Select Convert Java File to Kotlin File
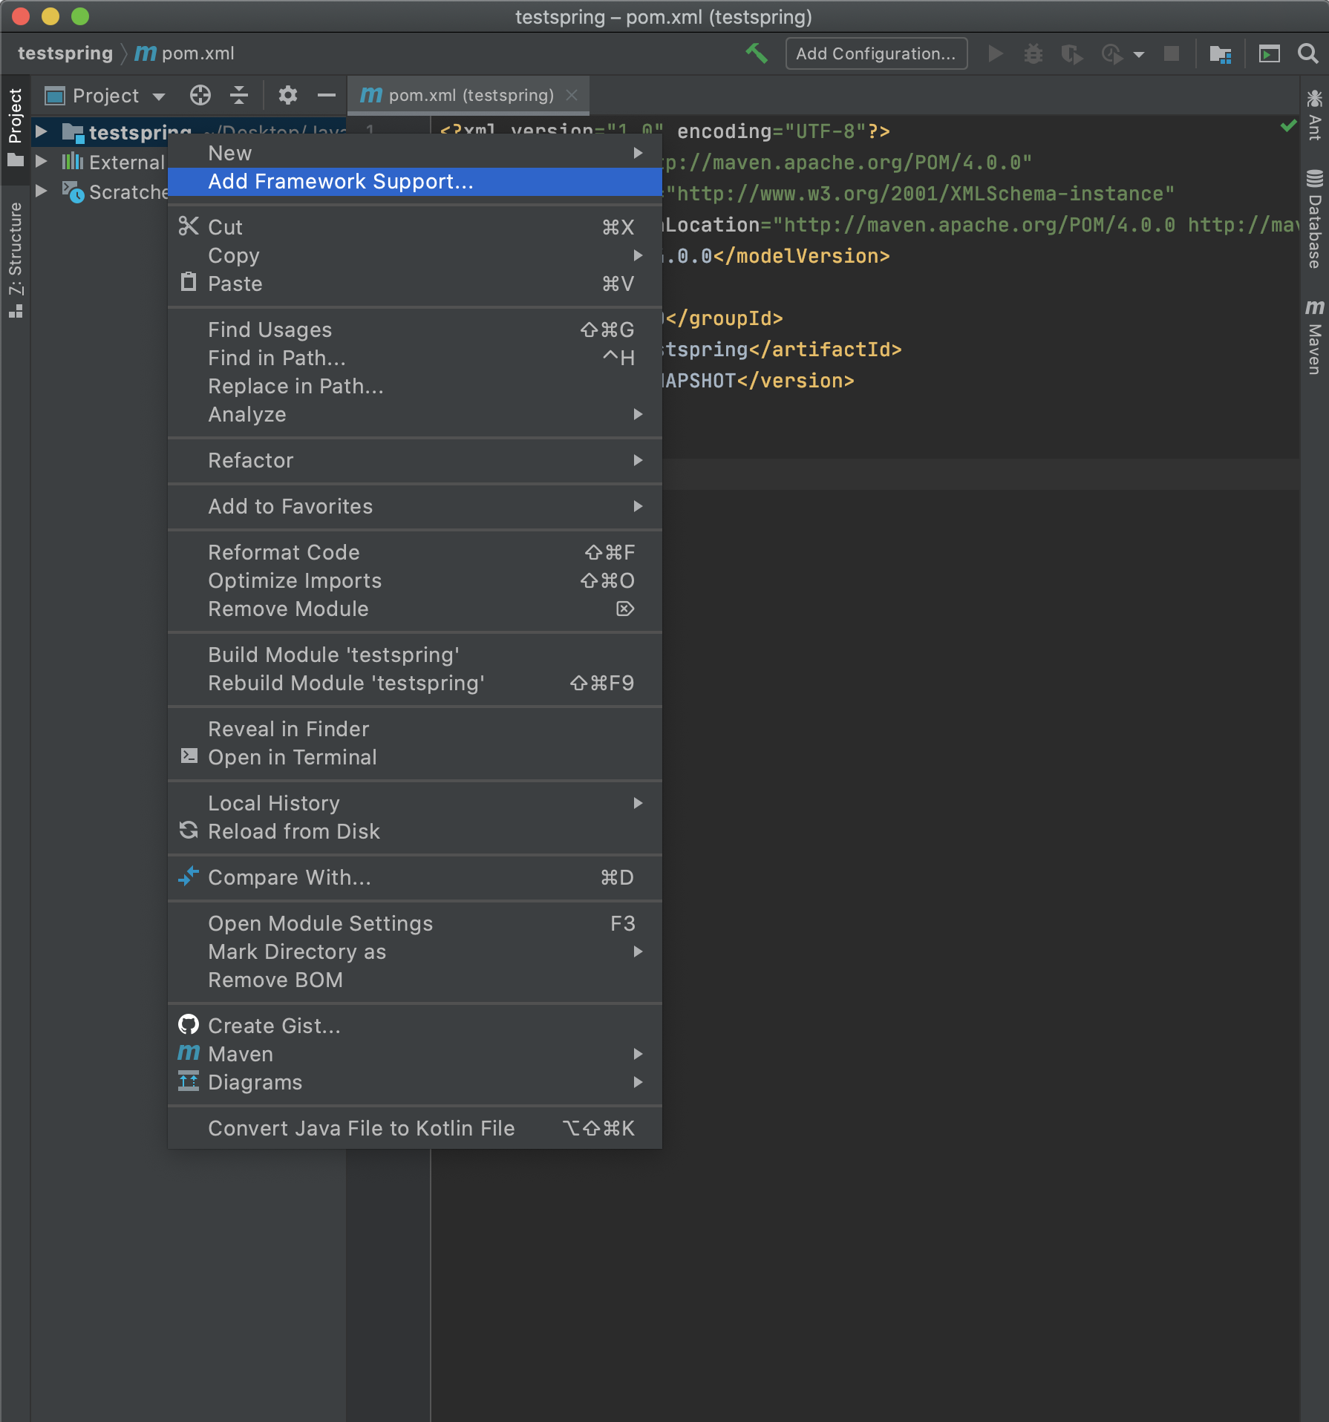1329x1422 pixels. [415, 1128]
